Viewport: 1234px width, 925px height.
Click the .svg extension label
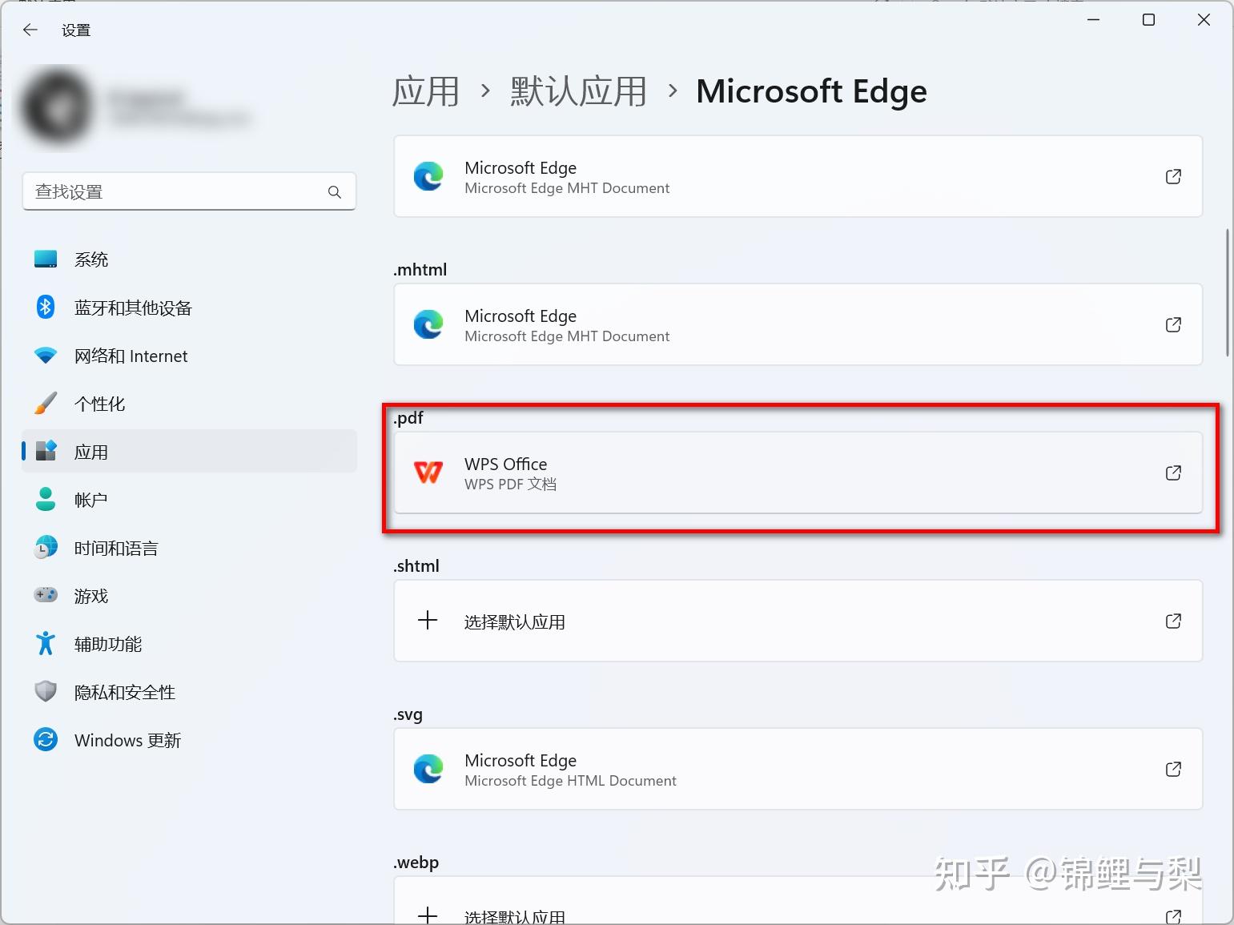click(x=408, y=714)
